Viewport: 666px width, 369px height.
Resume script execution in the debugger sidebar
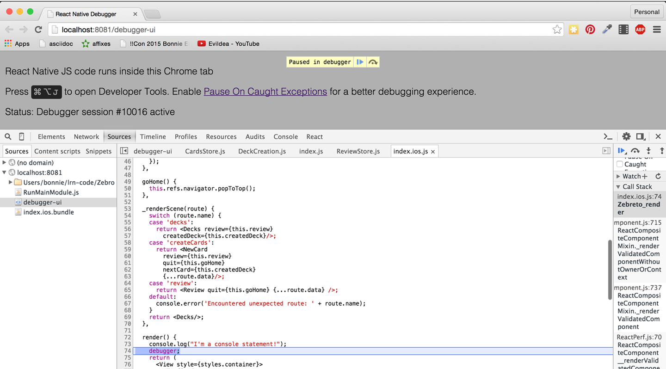pos(622,151)
